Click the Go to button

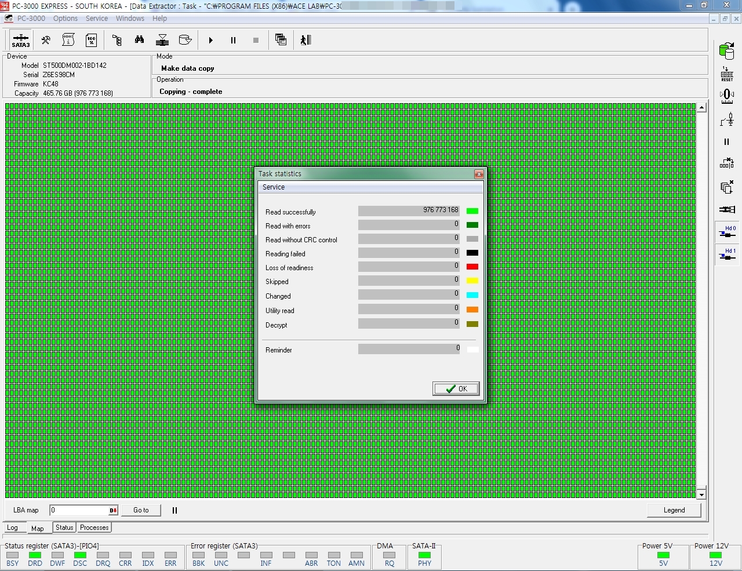click(x=141, y=510)
